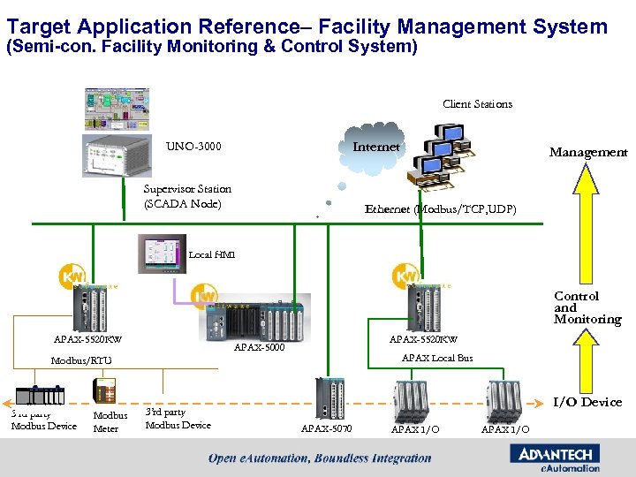The height and width of the screenshot is (477, 636).
Task: Click the UNO-3000 embedded box computer image
Action: coord(117,155)
